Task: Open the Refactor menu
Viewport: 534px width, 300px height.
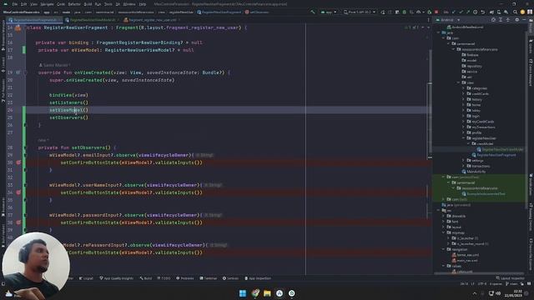Action: [x=74, y=4]
